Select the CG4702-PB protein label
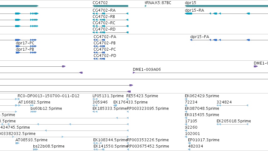This screenshot has height=151, width=268. (105, 43)
